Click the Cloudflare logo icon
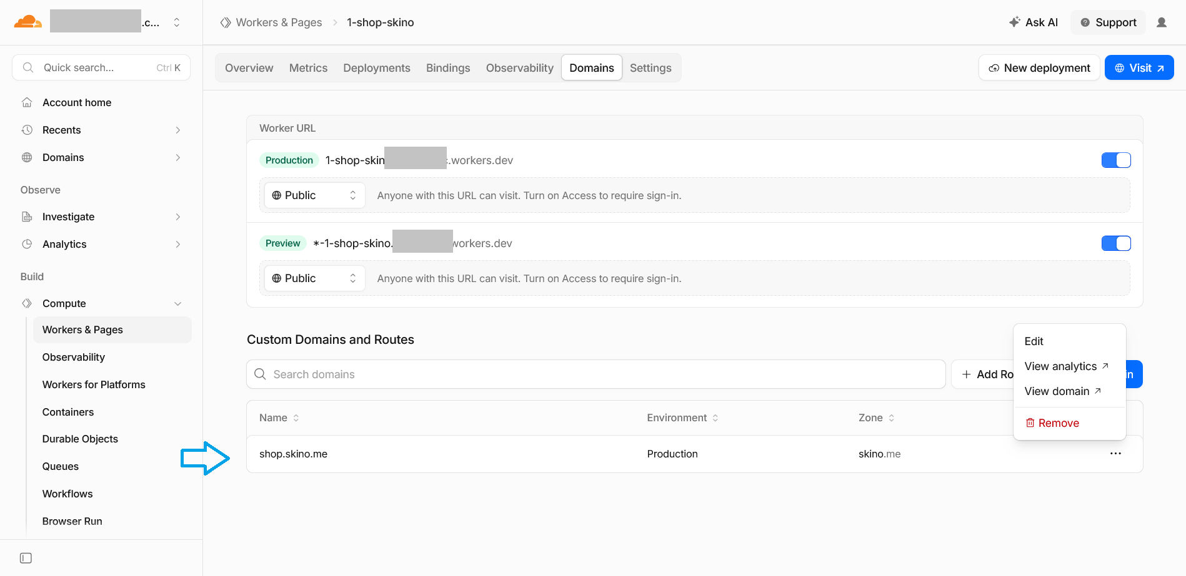 pyautogui.click(x=28, y=22)
